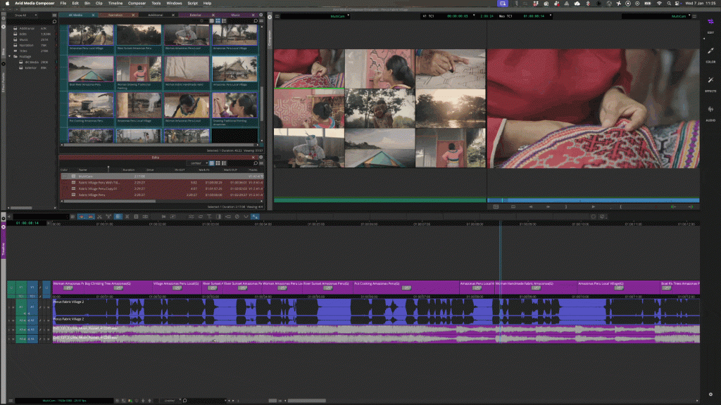Click the search icon in 4K Media bin
This screenshot has width=721, height=405.
click(x=256, y=20)
